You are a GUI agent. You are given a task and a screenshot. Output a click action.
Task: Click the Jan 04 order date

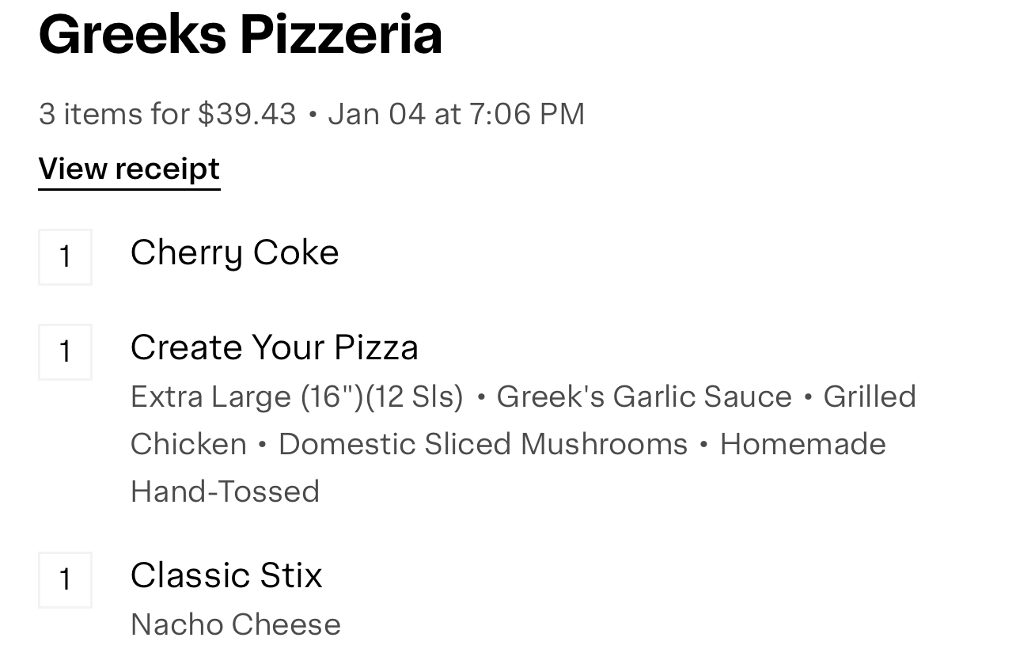[377, 114]
